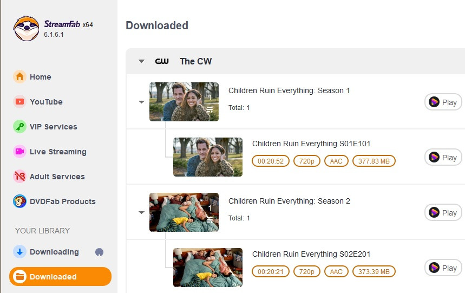The height and width of the screenshot is (293, 465).
Task: Play episode S01E101
Action: pos(443,157)
